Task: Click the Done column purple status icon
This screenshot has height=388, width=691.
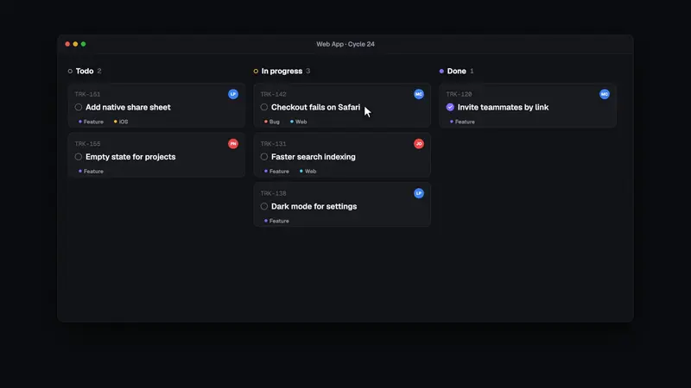Action: (441, 72)
